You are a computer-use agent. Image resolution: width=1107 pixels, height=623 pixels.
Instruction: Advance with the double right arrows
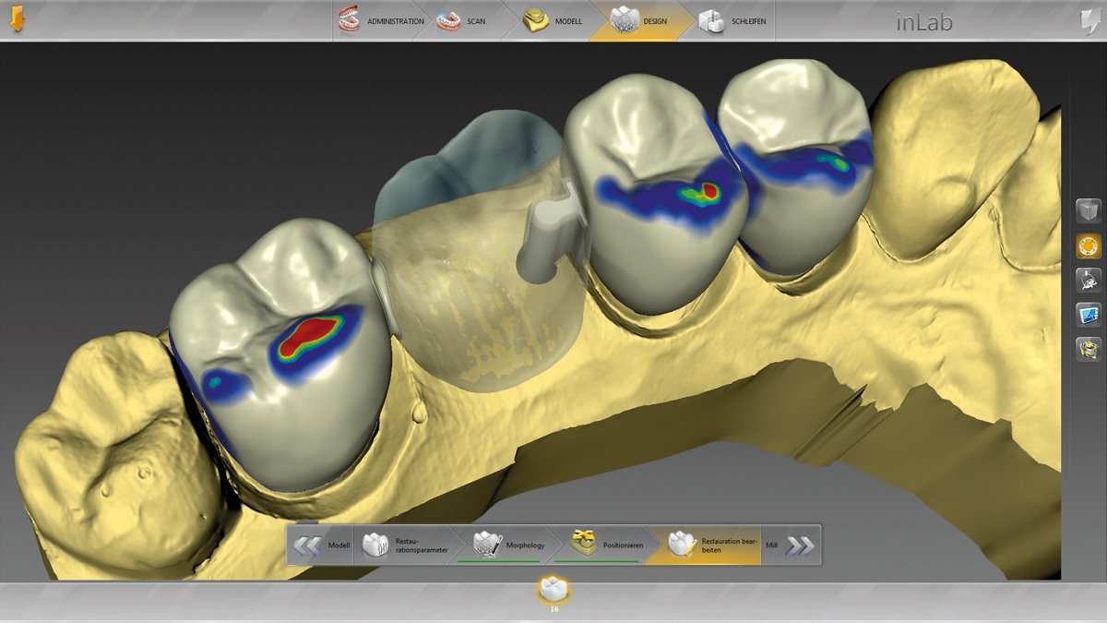(x=800, y=545)
